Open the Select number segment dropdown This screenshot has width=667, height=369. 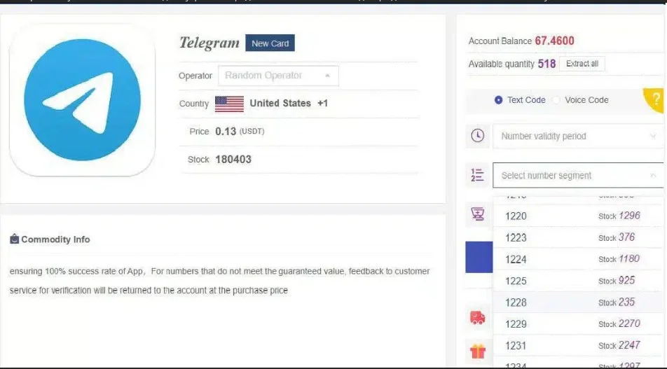577,175
